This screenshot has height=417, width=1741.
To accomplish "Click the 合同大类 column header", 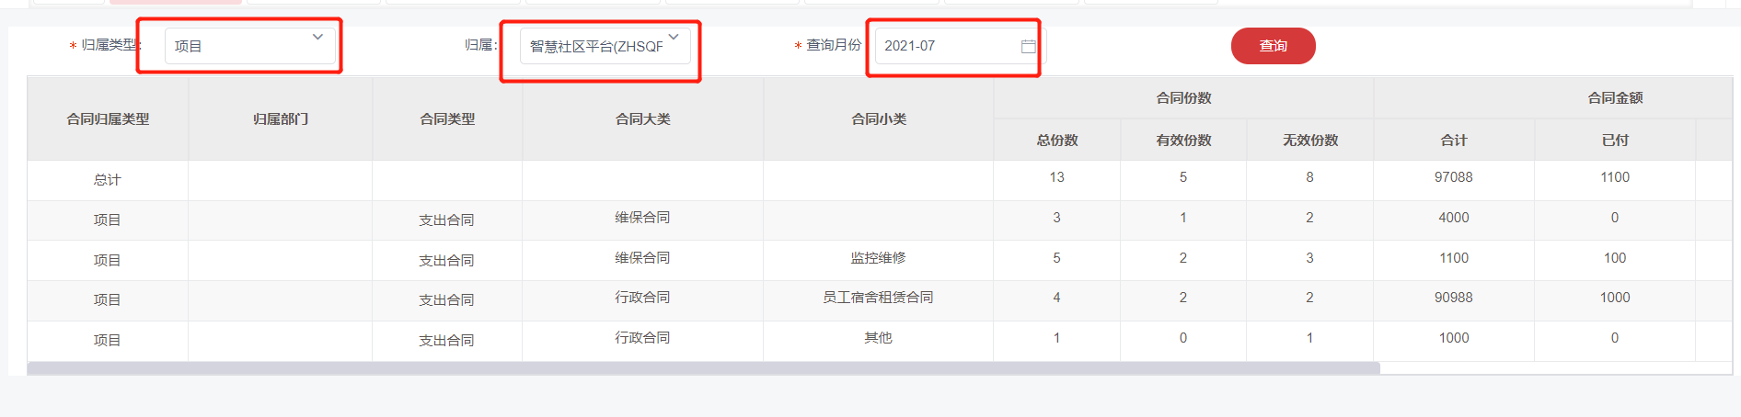I will (x=642, y=119).
